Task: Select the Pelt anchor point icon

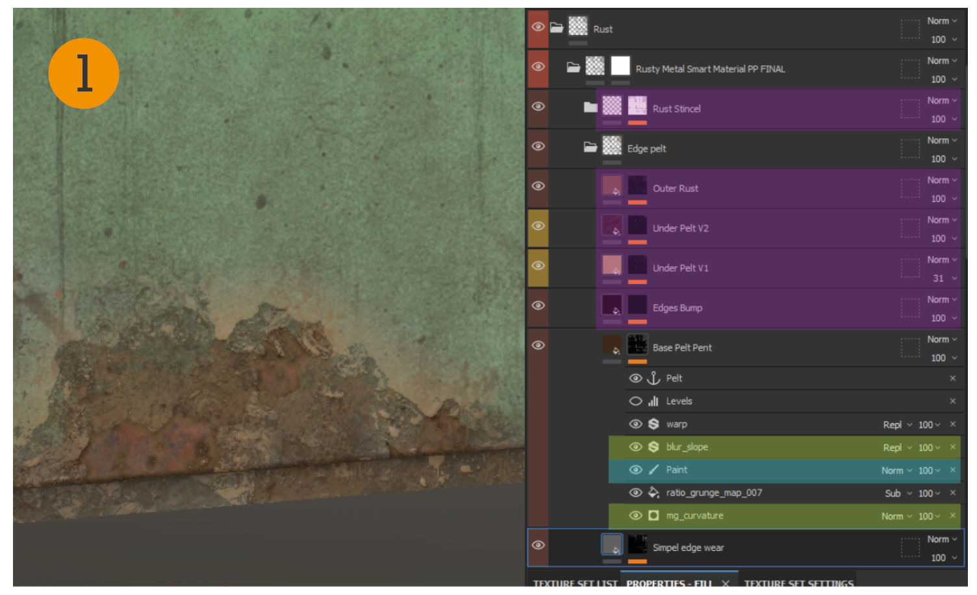Action: tap(653, 378)
